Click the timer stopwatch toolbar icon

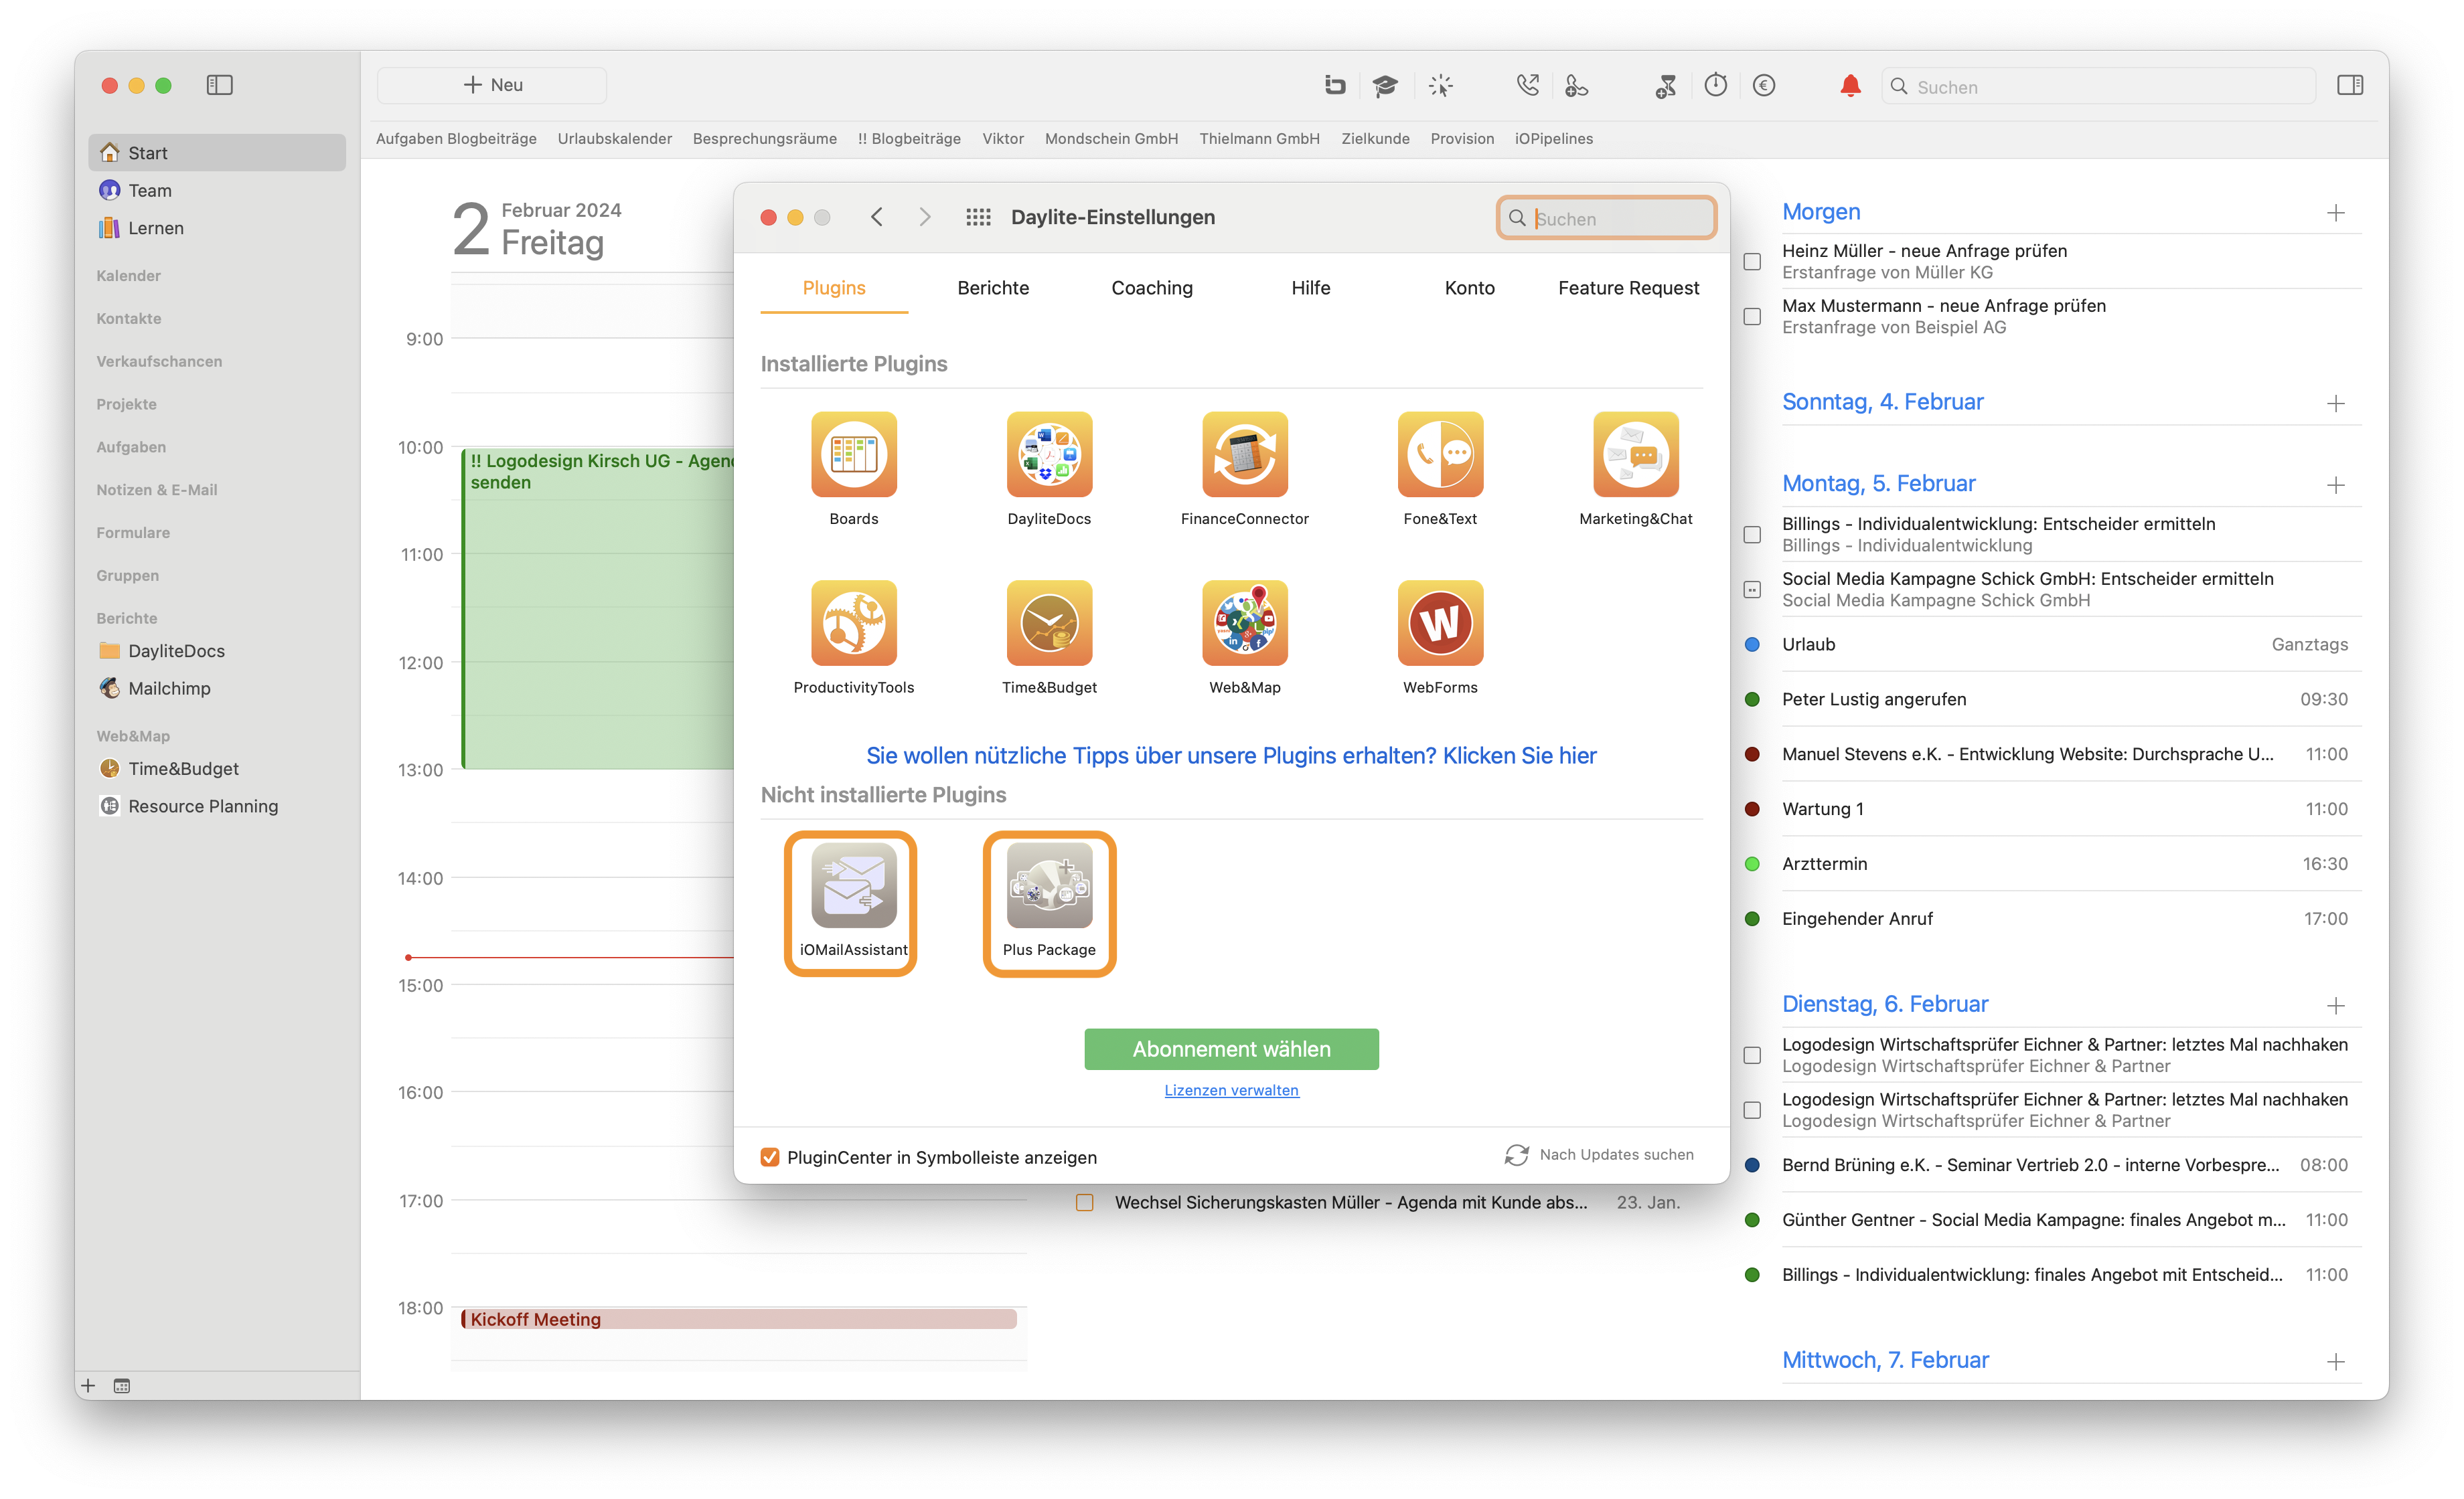click(x=1716, y=85)
